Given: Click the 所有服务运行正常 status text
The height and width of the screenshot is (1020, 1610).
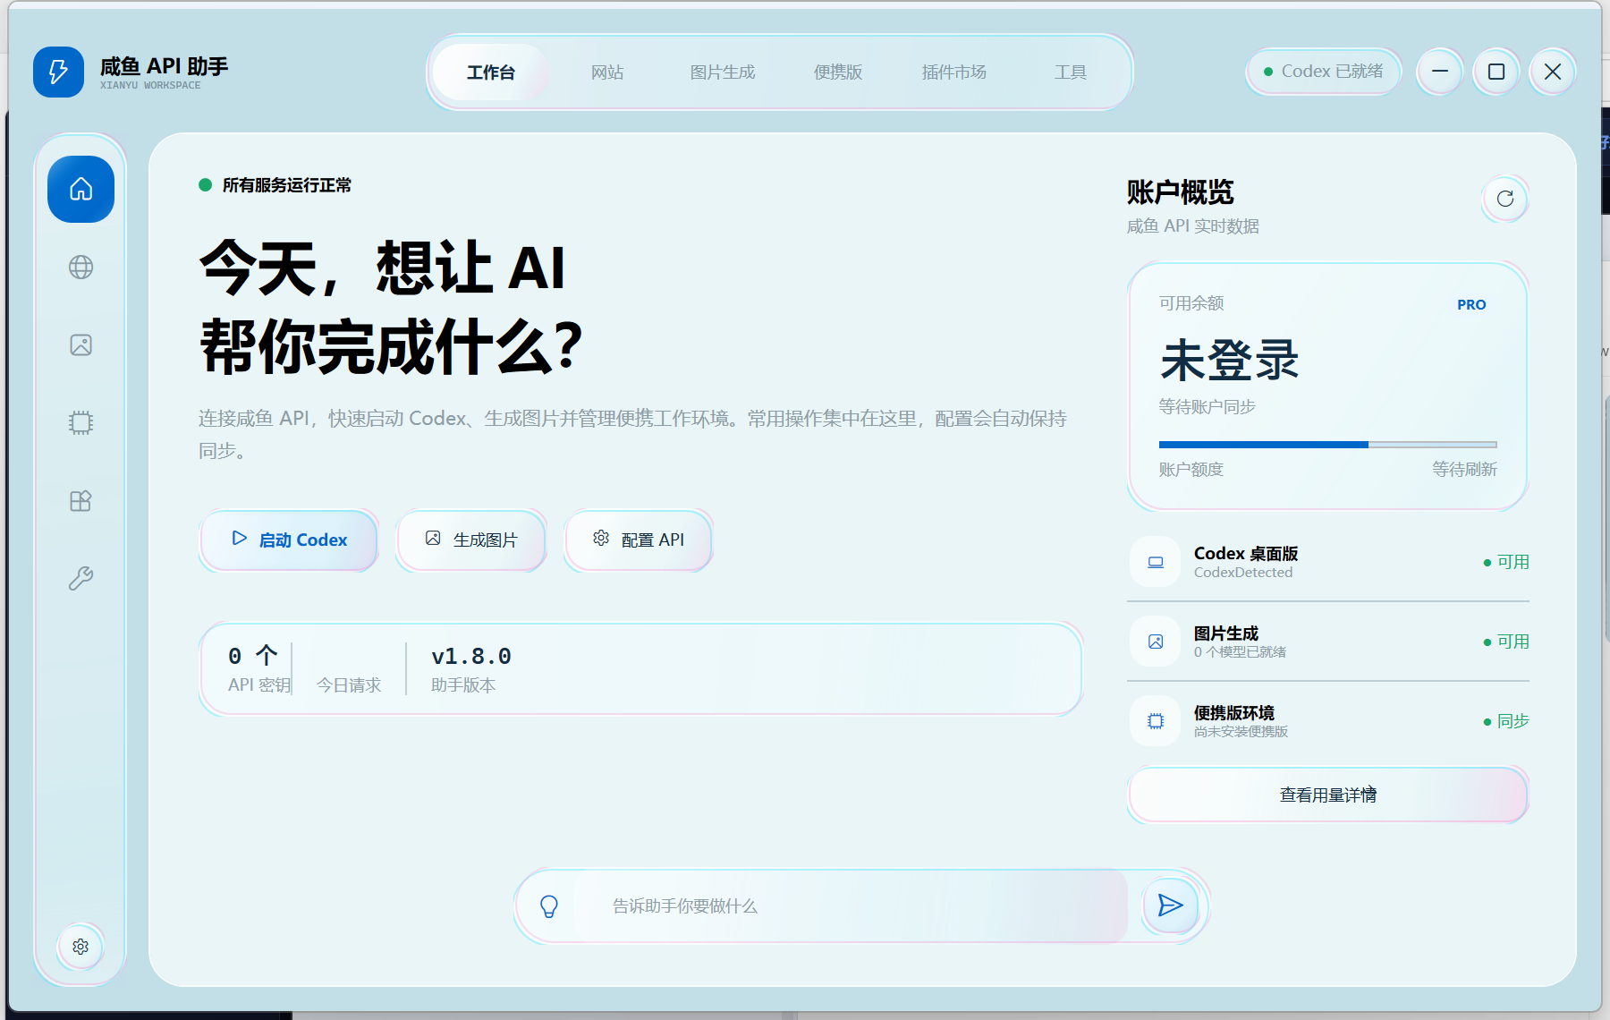Looking at the screenshot, I should (287, 185).
